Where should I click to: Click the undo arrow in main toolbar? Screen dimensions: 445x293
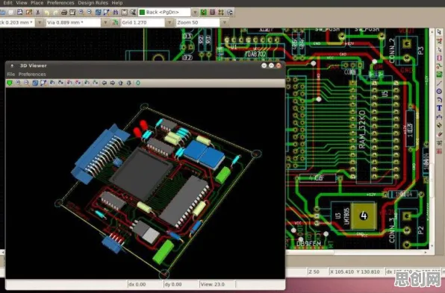tap(47, 12)
